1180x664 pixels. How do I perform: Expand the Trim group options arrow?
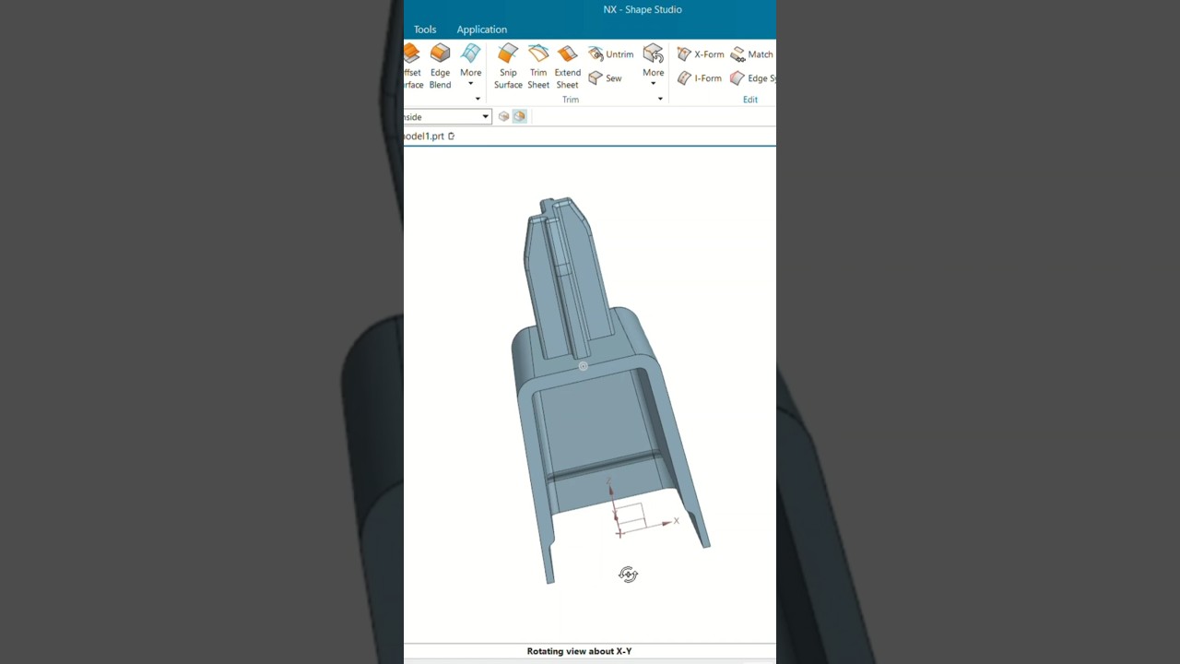point(660,100)
